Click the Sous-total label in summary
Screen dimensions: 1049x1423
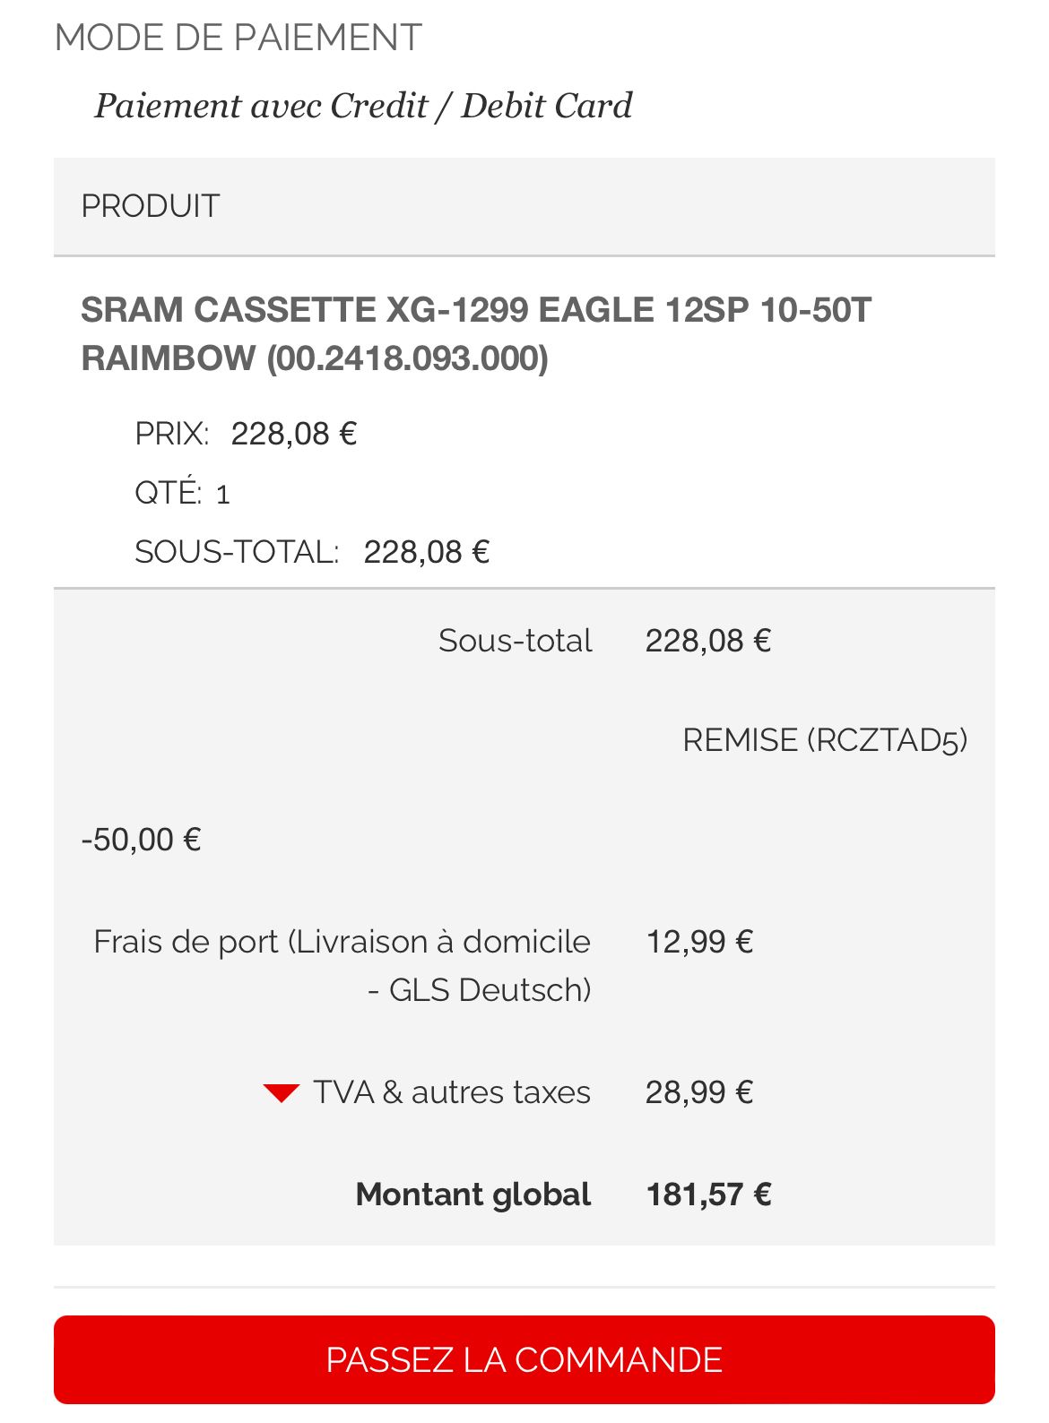click(x=515, y=641)
